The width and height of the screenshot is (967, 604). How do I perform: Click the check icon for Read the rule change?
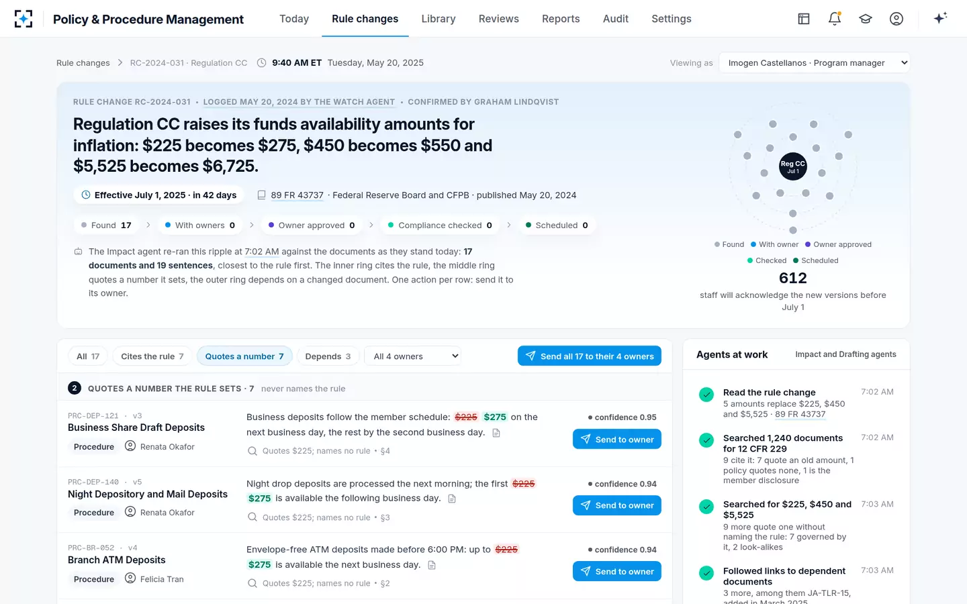[706, 395]
